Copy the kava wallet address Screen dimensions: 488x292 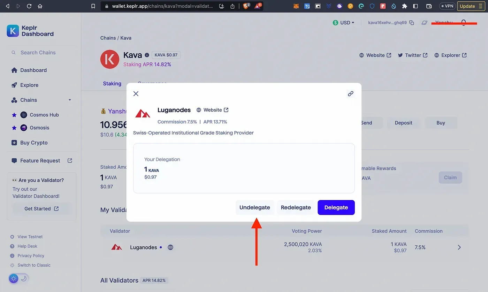412,23
